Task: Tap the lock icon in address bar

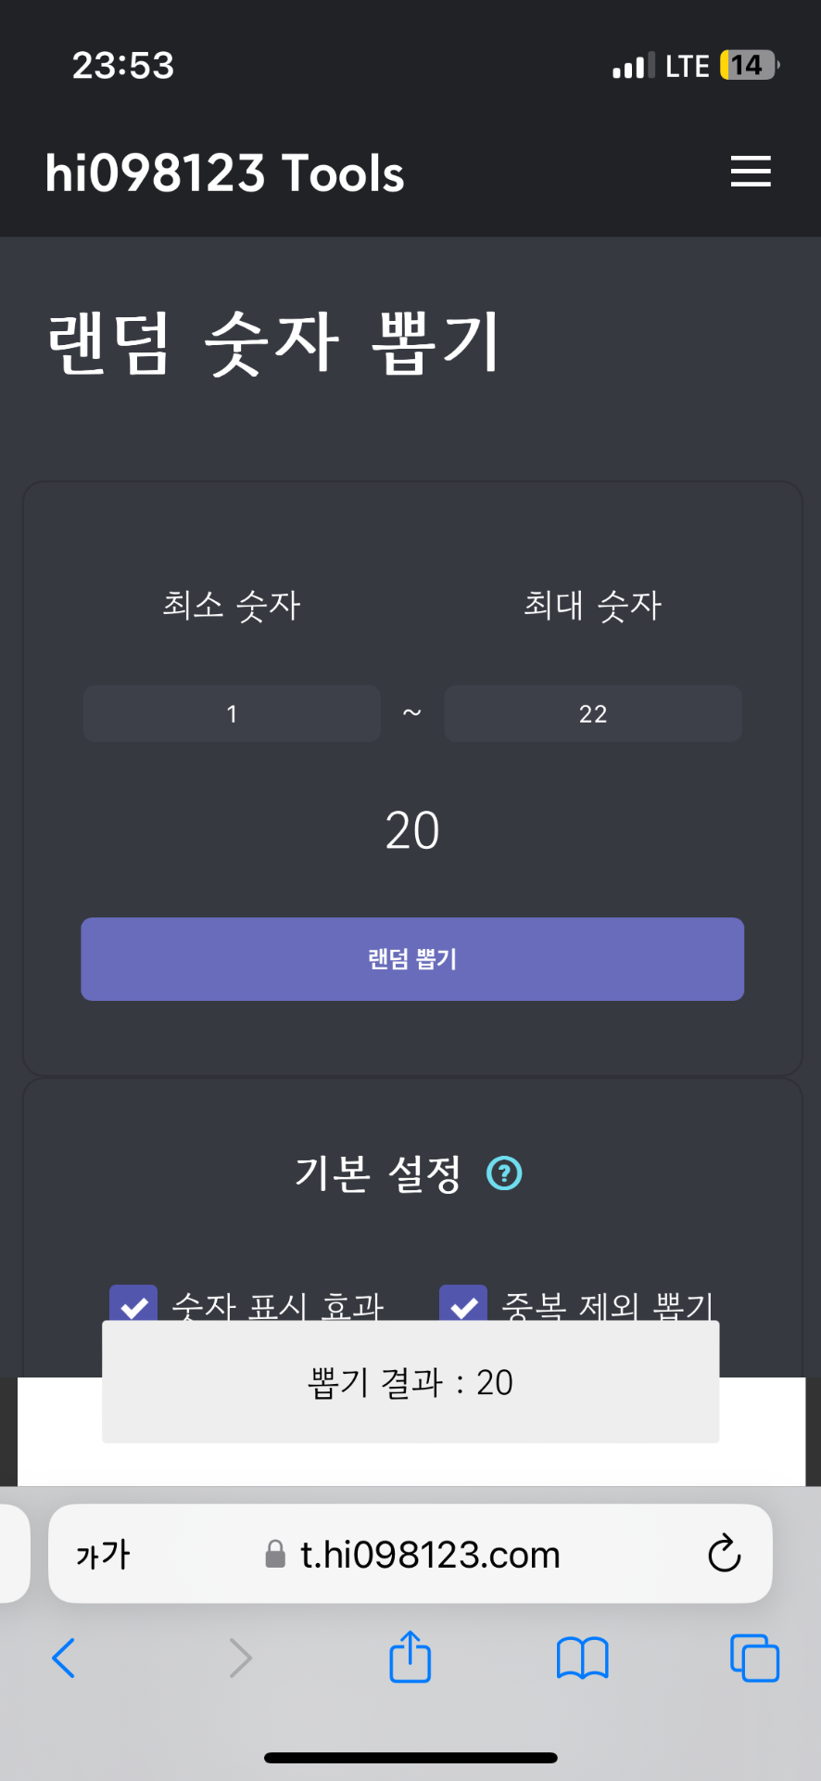Action: coord(275,1554)
